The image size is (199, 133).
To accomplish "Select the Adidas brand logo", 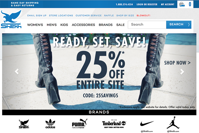I will [50, 124].
